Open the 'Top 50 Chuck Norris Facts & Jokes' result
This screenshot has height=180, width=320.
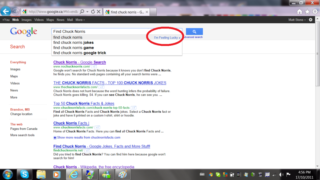point(84,104)
